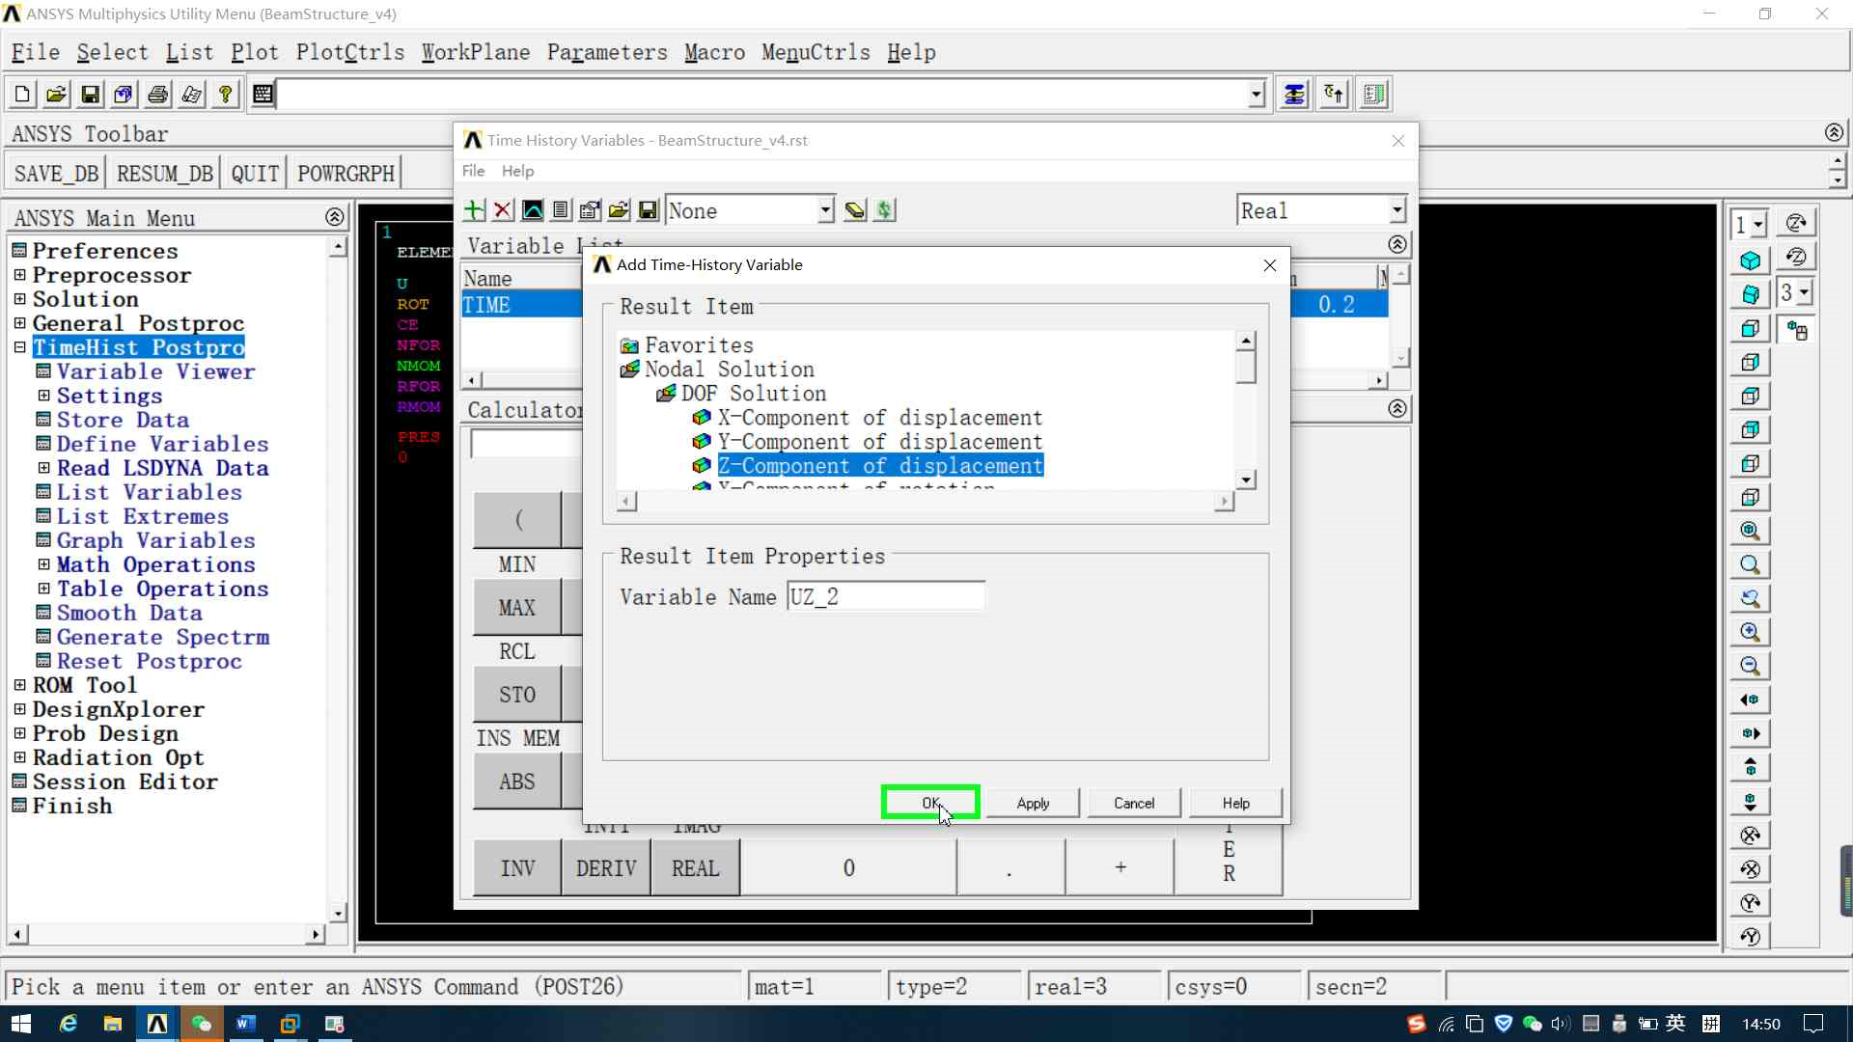The height and width of the screenshot is (1042, 1853).
Task: Open the PlotCtrls menu
Action: pos(349,52)
